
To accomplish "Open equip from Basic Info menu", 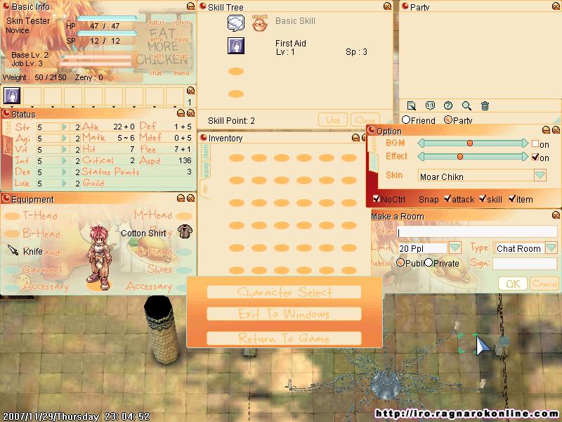I will [x=181, y=39].
